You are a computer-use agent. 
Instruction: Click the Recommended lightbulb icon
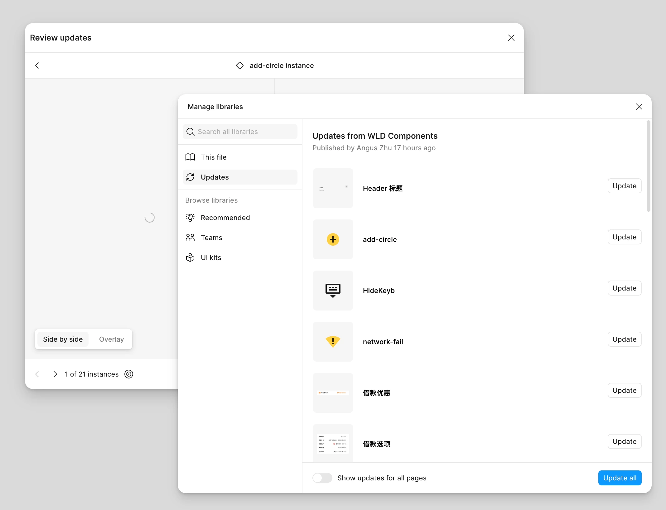coord(190,218)
